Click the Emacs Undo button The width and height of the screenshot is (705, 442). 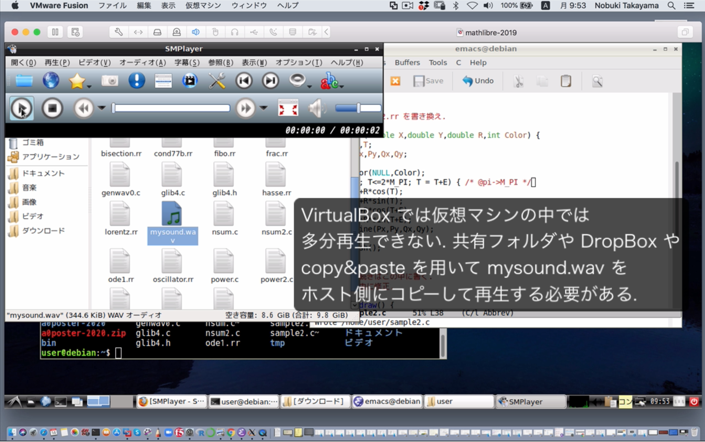point(478,81)
